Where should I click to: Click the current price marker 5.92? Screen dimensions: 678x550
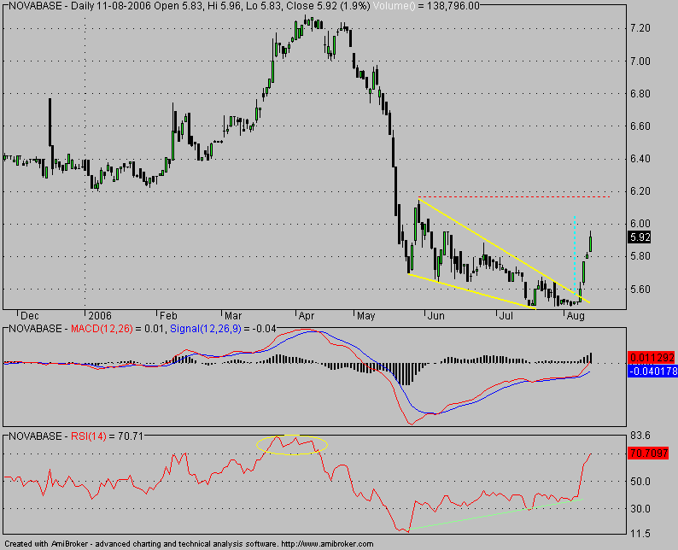(x=640, y=237)
